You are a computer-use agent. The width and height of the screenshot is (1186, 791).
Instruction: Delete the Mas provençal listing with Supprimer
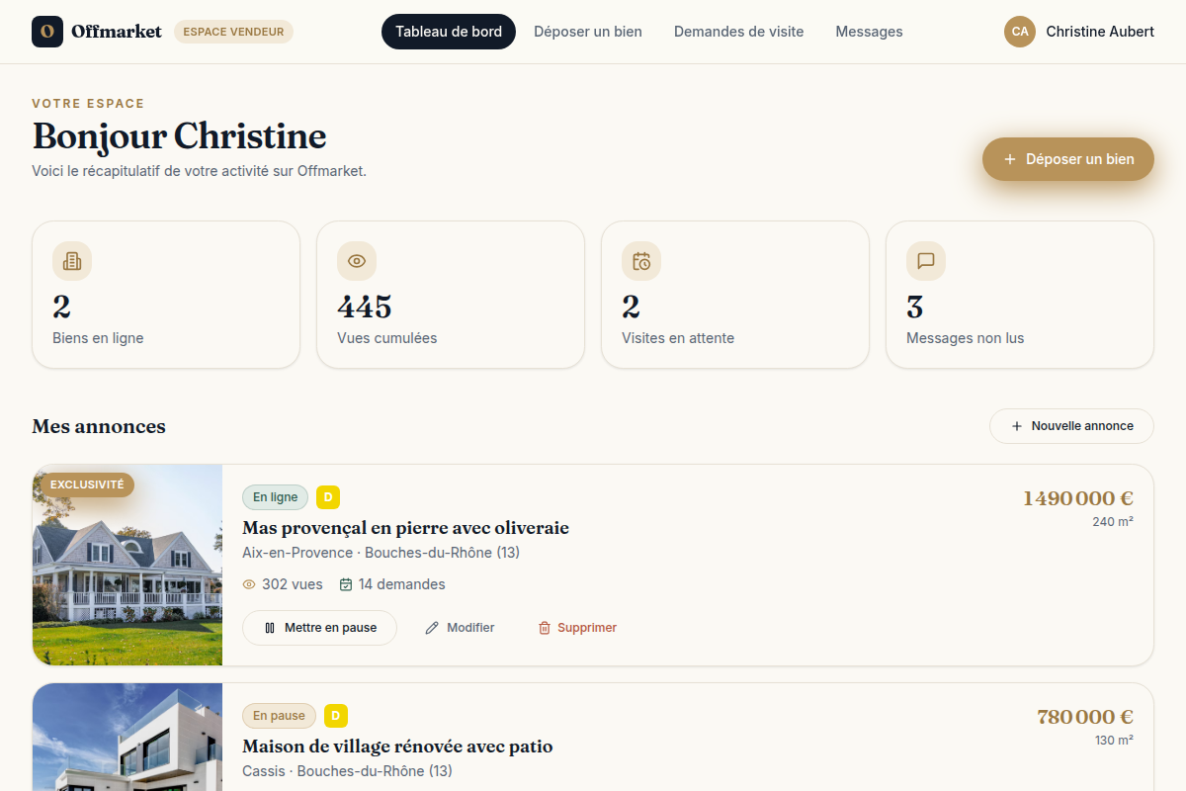click(x=577, y=628)
